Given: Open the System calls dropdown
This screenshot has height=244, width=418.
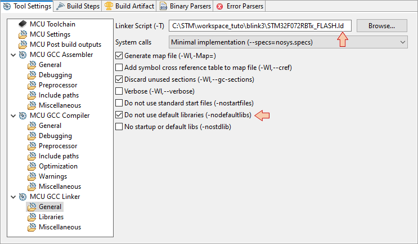Looking at the screenshot, I should [x=288, y=42].
